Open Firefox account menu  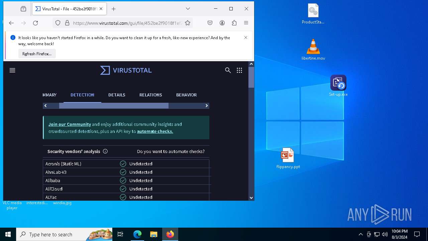(222, 23)
